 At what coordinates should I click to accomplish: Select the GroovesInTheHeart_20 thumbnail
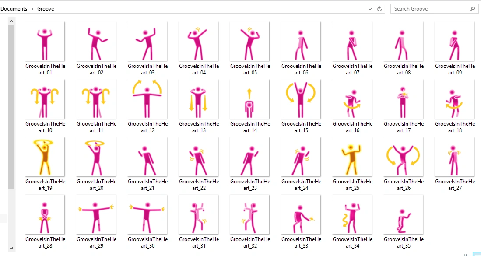(96, 157)
